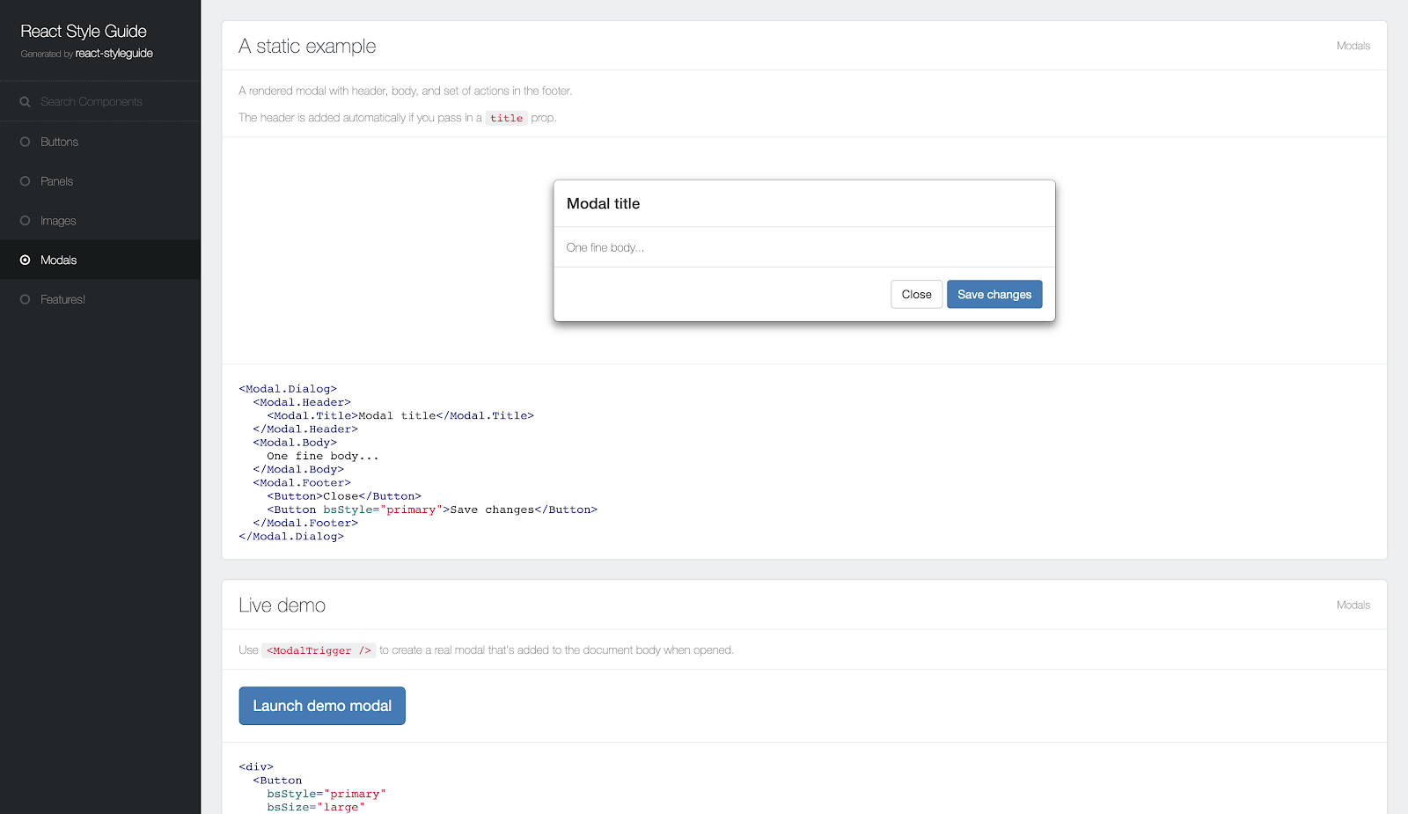Click the circle icon beside Images
Image resolution: width=1408 pixels, height=814 pixels.
[x=26, y=221]
